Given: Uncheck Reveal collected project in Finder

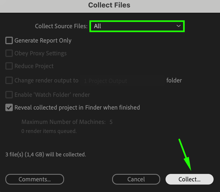Looking at the screenshot, I should tap(9, 108).
